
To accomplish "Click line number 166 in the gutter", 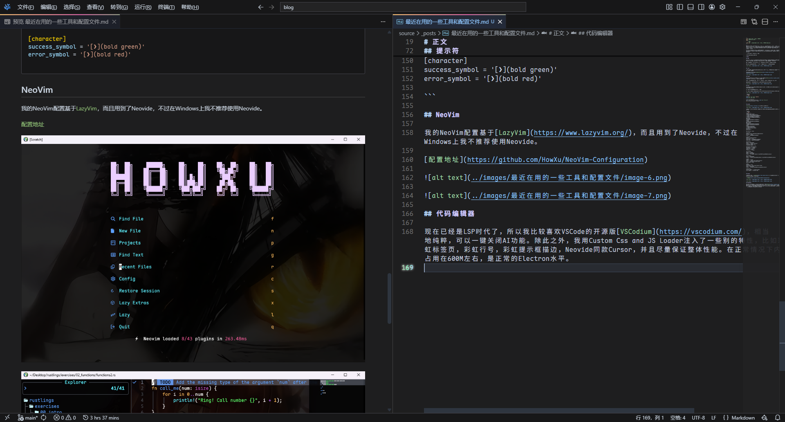I will [x=407, y=213].
